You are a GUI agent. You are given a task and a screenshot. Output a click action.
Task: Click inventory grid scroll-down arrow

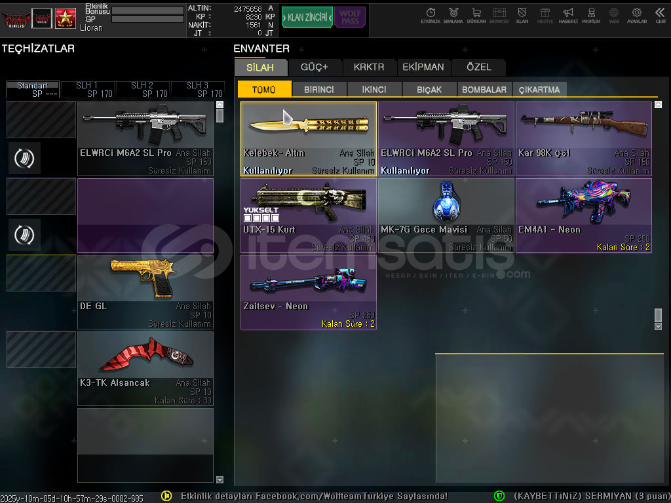(658, 326)
